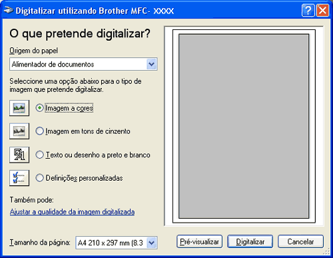The width and height of the screenshot is (333, 258).
Task: Click the grayscale picture icon button
Action: point(19,131)
